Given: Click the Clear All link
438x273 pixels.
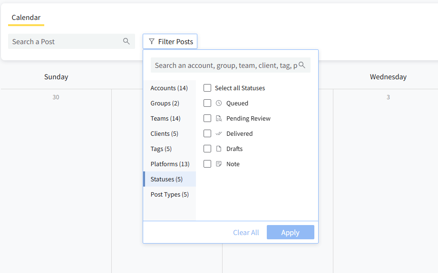Looking at the screenshot, I should pyautogui.click(x=246, y=232).
